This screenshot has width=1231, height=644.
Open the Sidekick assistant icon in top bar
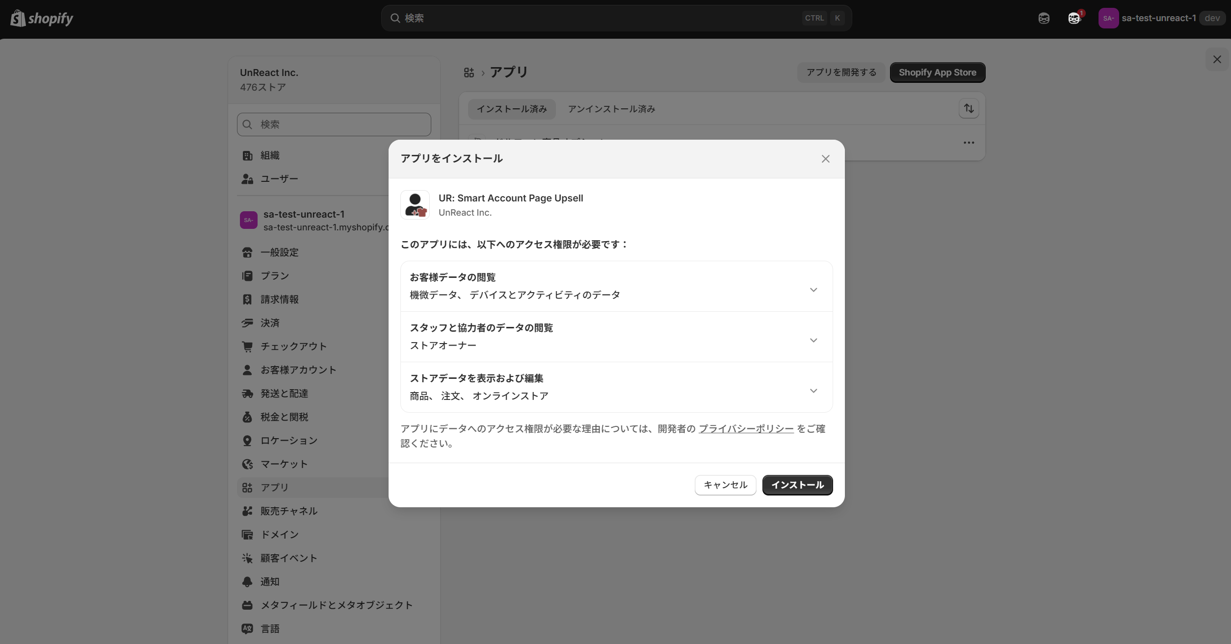1044,19
